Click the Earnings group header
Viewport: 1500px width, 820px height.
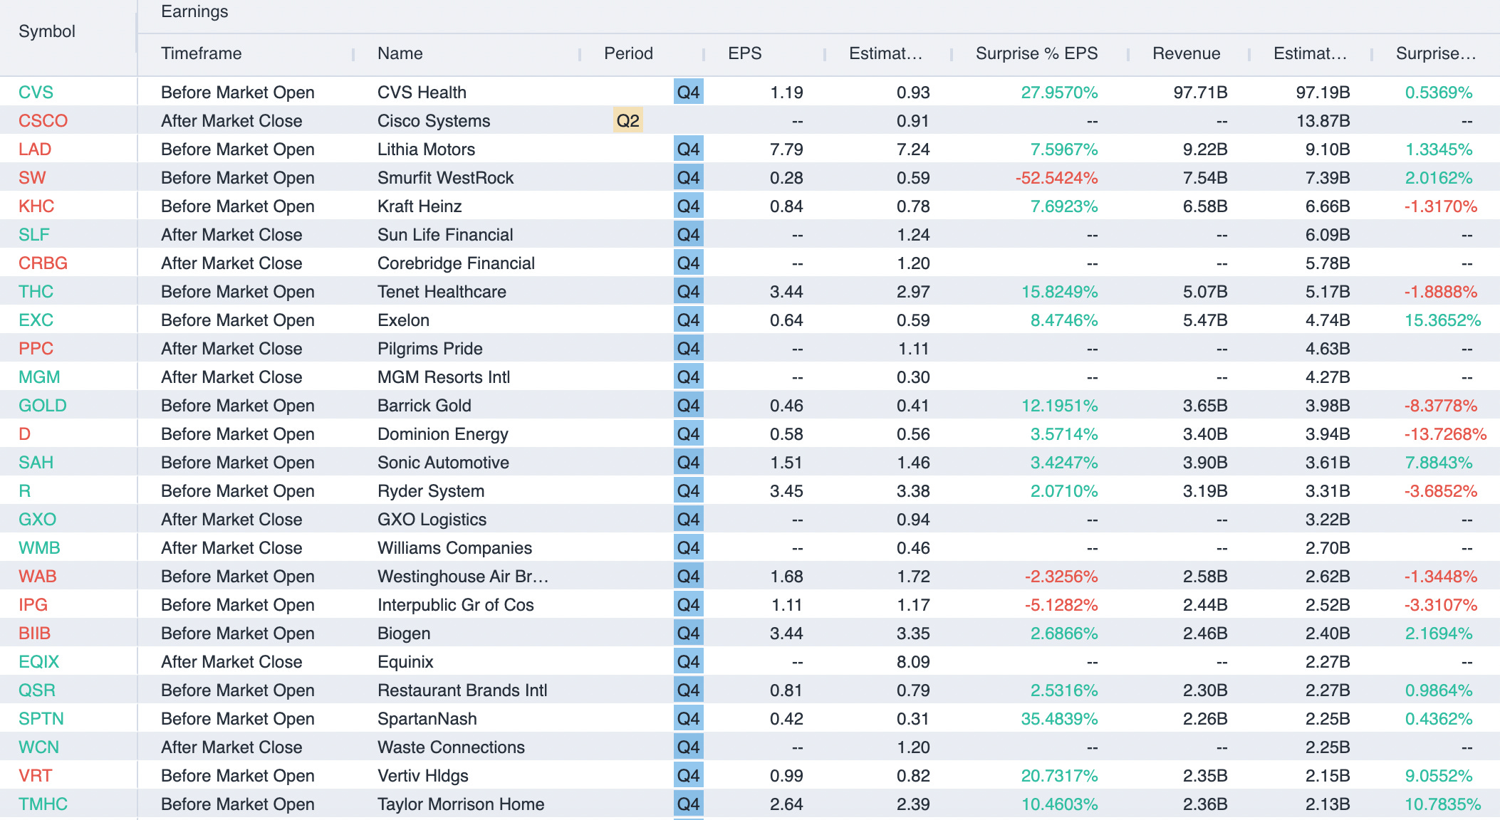[194, 11]
